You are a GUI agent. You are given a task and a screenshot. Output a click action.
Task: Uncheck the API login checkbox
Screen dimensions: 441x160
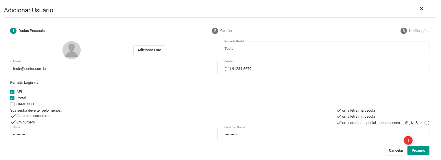click(x=12, y=92)
